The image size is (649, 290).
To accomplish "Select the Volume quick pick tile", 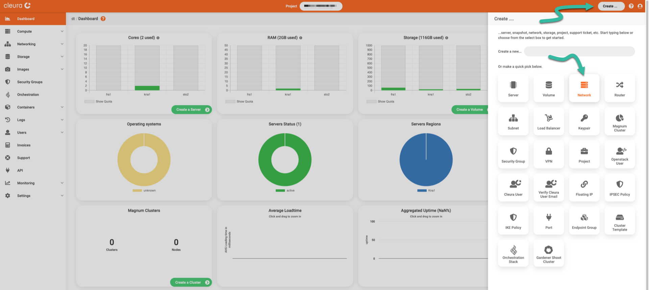I will coord(548,88).
